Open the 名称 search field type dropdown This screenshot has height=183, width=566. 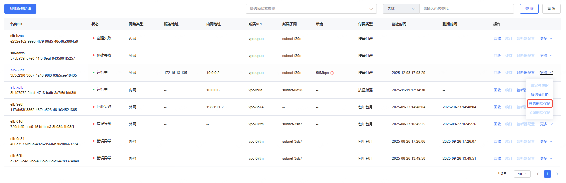401,9
